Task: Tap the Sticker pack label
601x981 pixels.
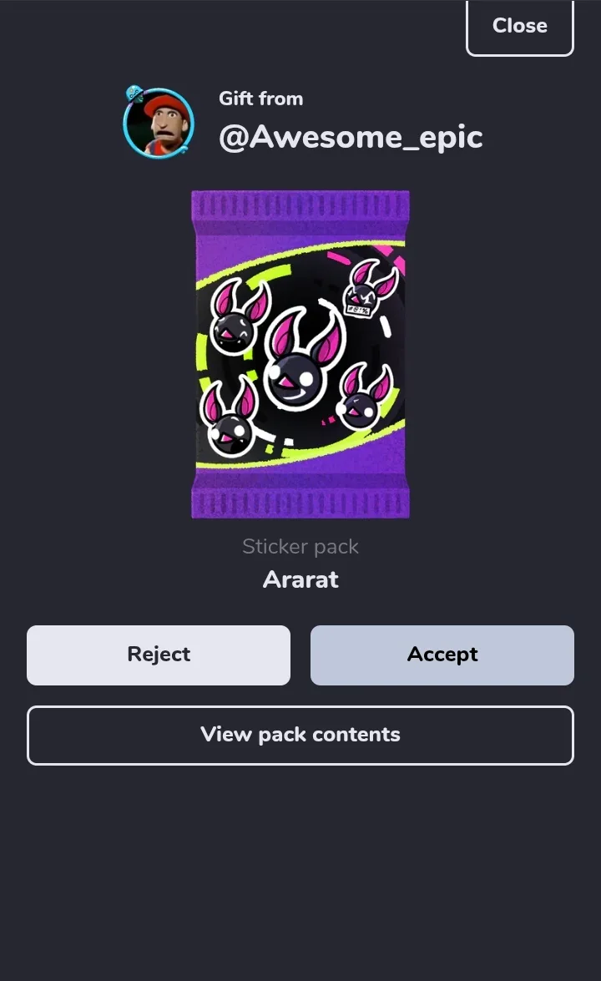Action: pos(300,546)
